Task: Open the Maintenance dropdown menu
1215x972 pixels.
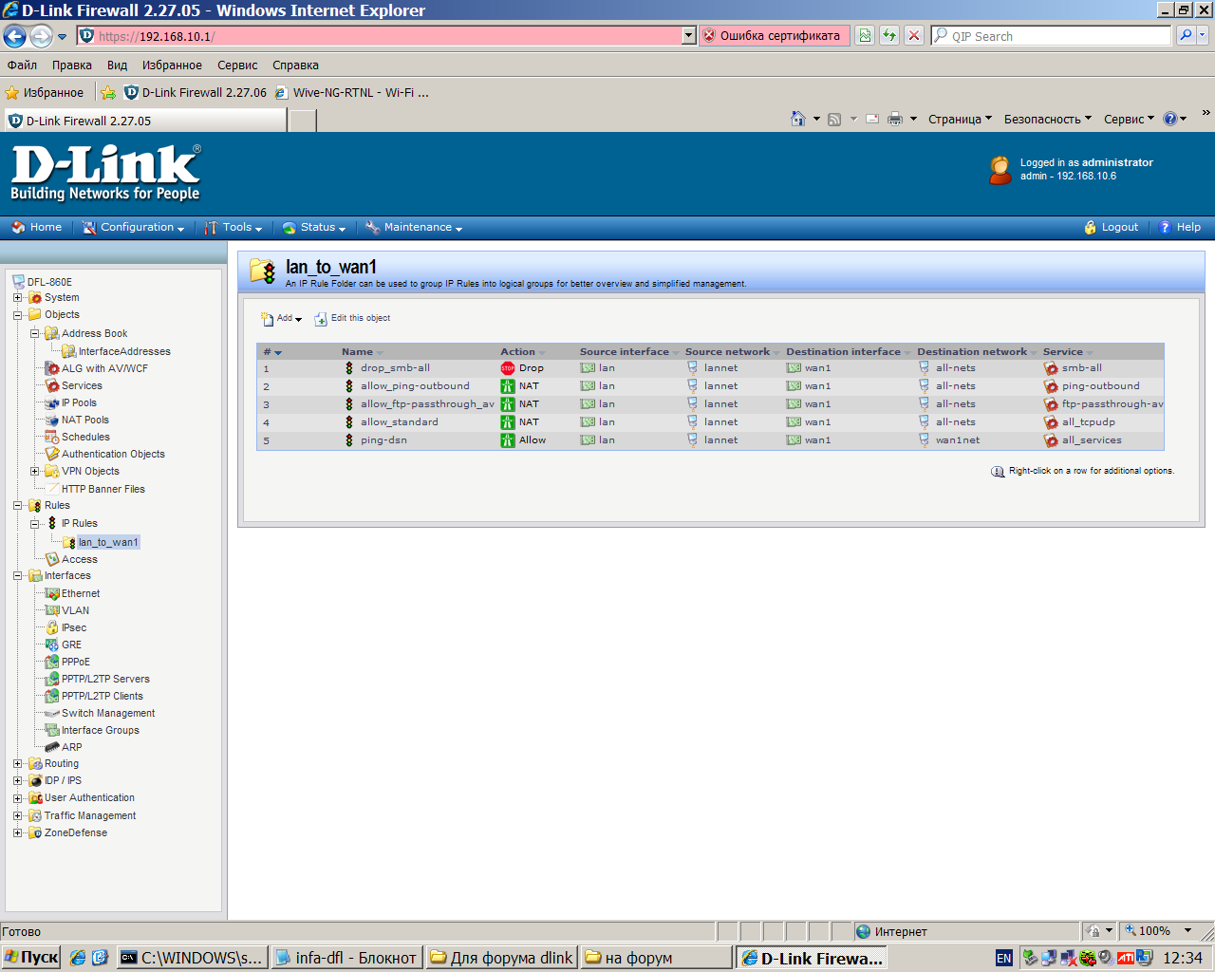Action: click(414, 228)
